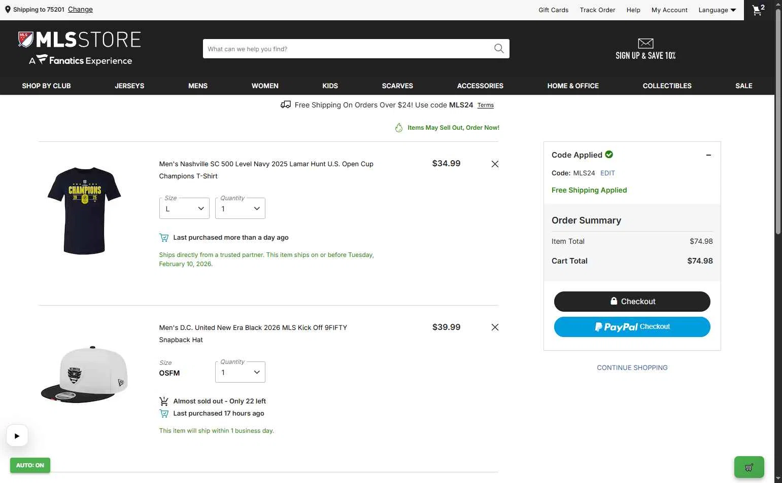This screenshot has width=782, height=483.
Task: Click the envelope sign up icon
Action: click(645, 44)
